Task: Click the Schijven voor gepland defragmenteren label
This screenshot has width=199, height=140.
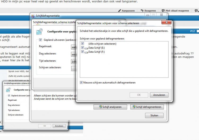Action: [x=102, y=38]
